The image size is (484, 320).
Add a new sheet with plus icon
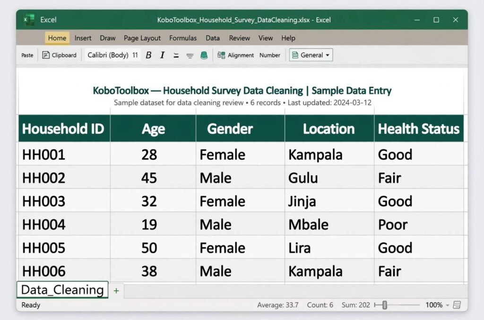116,290
